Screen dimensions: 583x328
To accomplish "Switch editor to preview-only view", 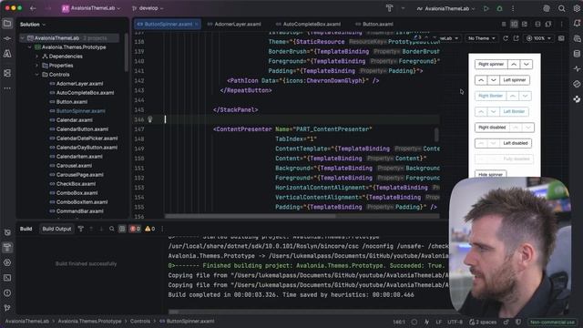I will (525, 25).
